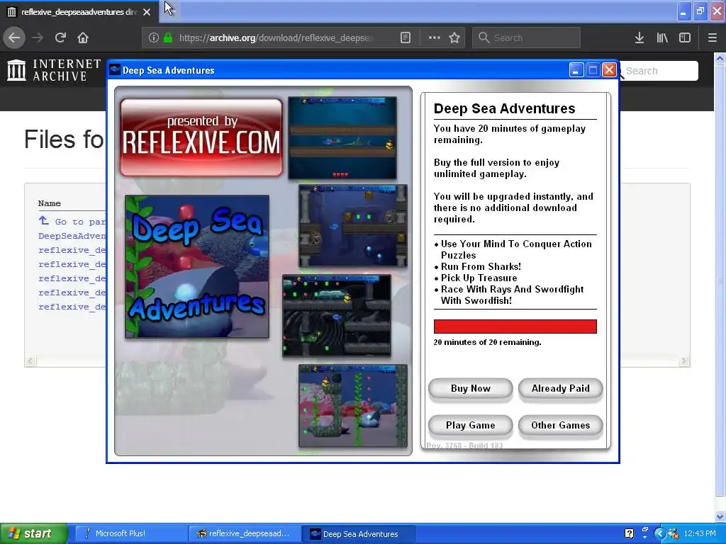This screenshot has width=726, height=544.
Task: Open the browser Home icon
Action: point(83,38)
